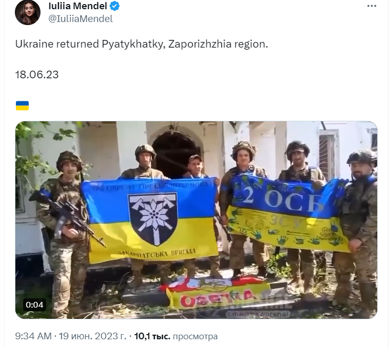Click the blue verified checkmark badge

click(115, 6)
